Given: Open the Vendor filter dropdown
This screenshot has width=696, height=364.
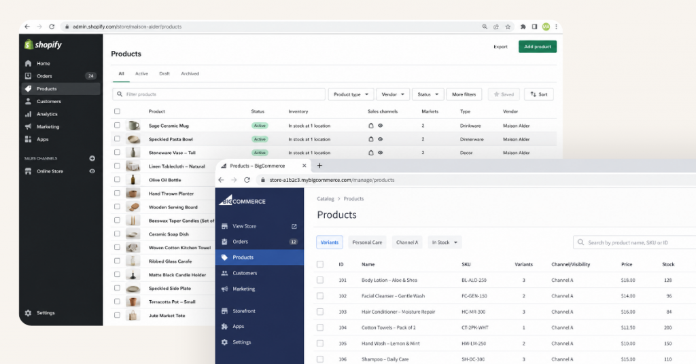Looking at the screenshot, I should (393, 94).
